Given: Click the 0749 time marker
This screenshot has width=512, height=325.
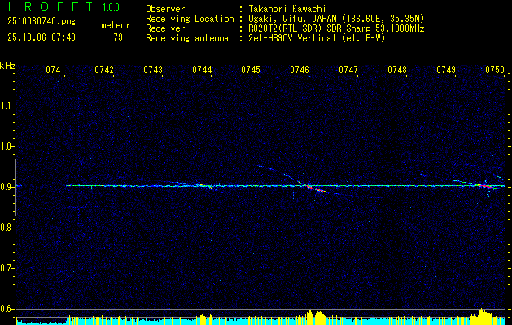Looking at the screenshot, I should 446,70.
